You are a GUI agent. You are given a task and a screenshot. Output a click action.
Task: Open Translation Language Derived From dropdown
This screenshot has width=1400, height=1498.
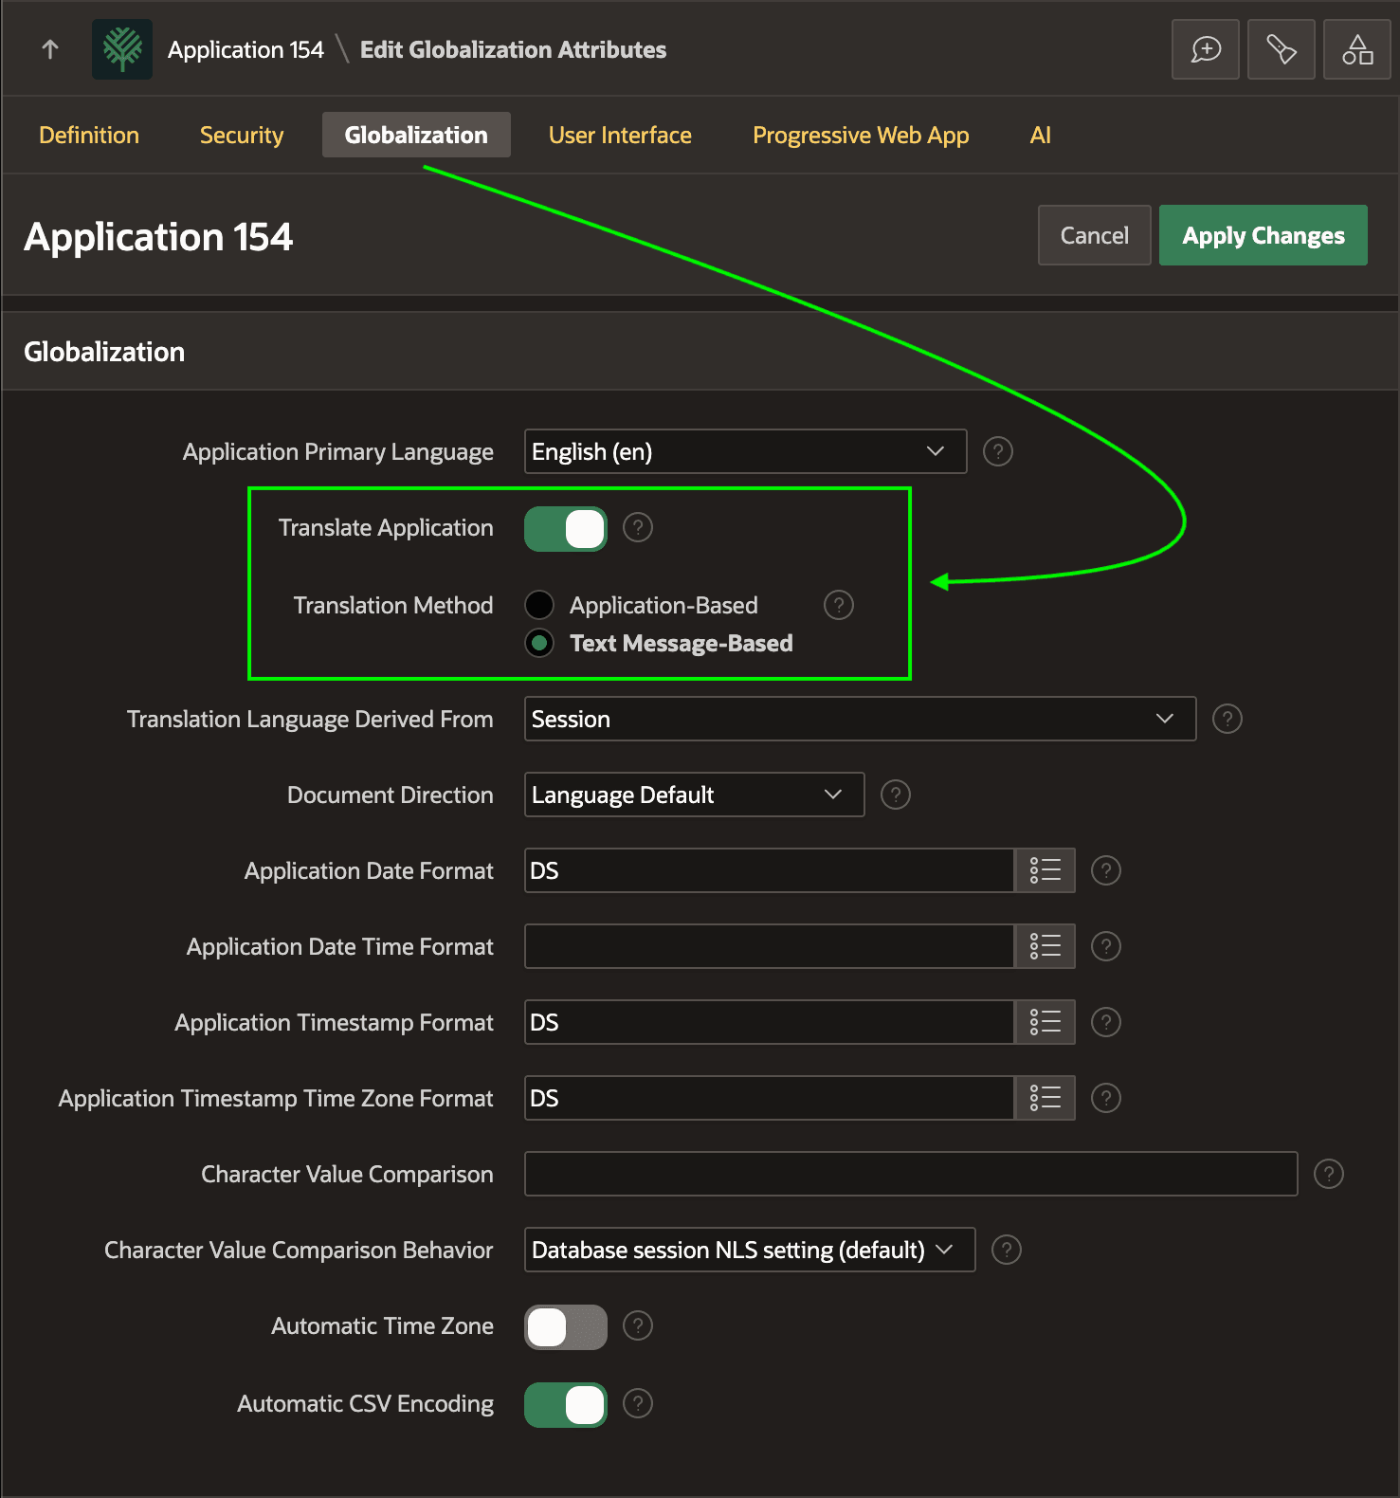click(861, 719)
